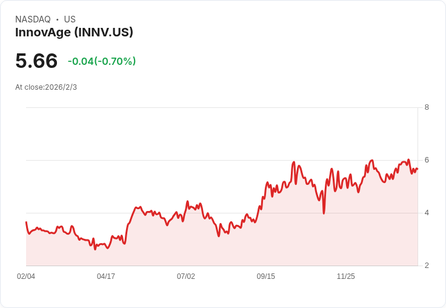Viewport: 446px width, 308px height.
Task: Click the starting point of the red price line
Action: (x=26, y=223)
